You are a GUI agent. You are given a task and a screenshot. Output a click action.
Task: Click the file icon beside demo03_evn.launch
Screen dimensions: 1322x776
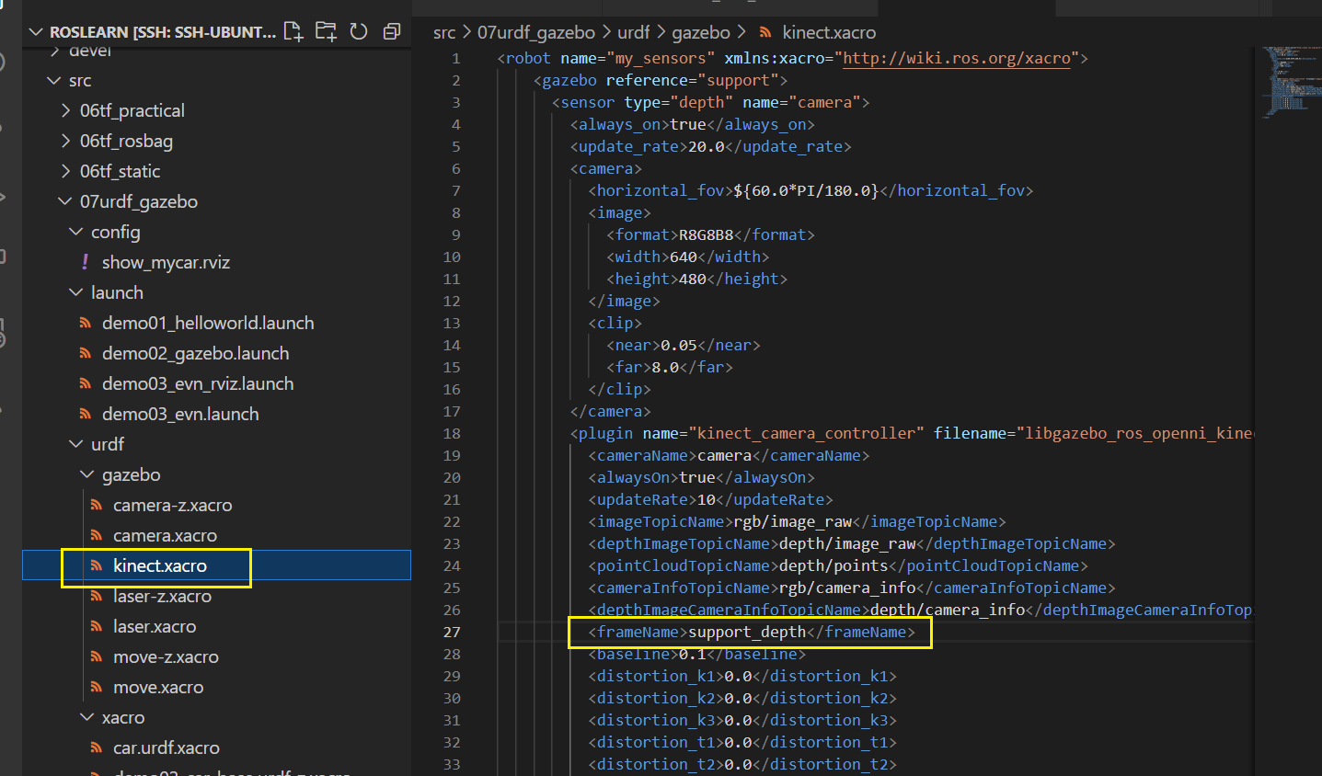pos(86,414)
